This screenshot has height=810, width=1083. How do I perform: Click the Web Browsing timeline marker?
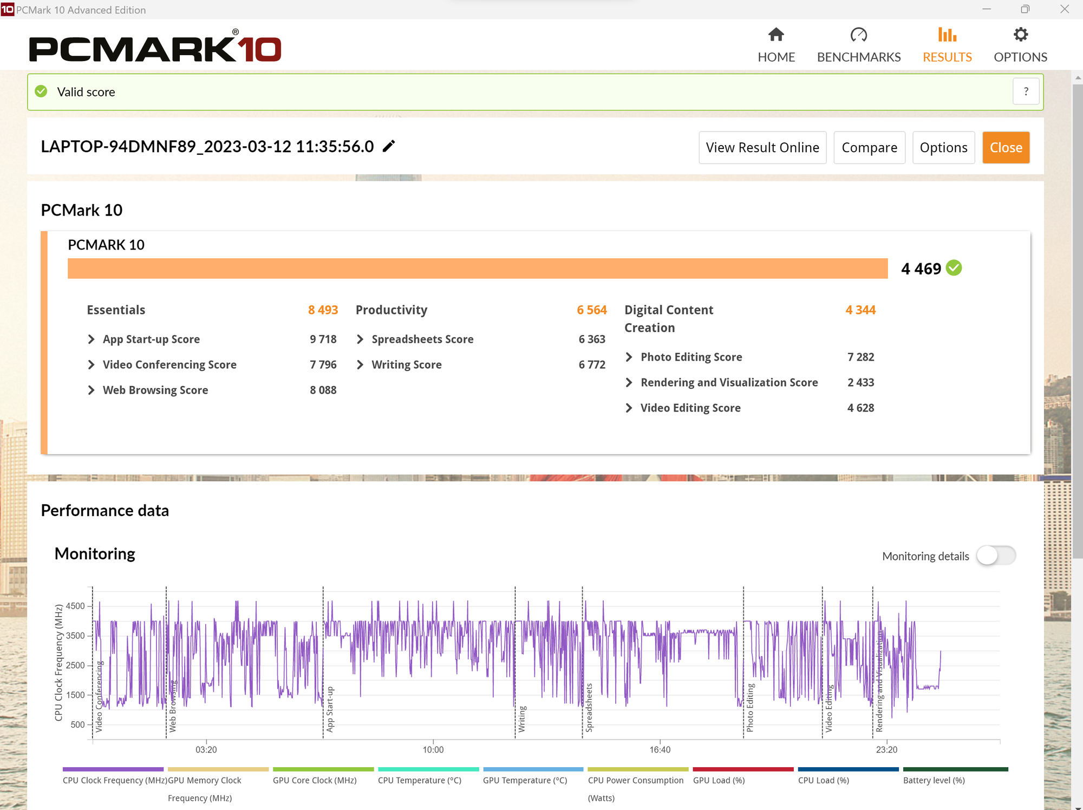click(x=173, y=706)
